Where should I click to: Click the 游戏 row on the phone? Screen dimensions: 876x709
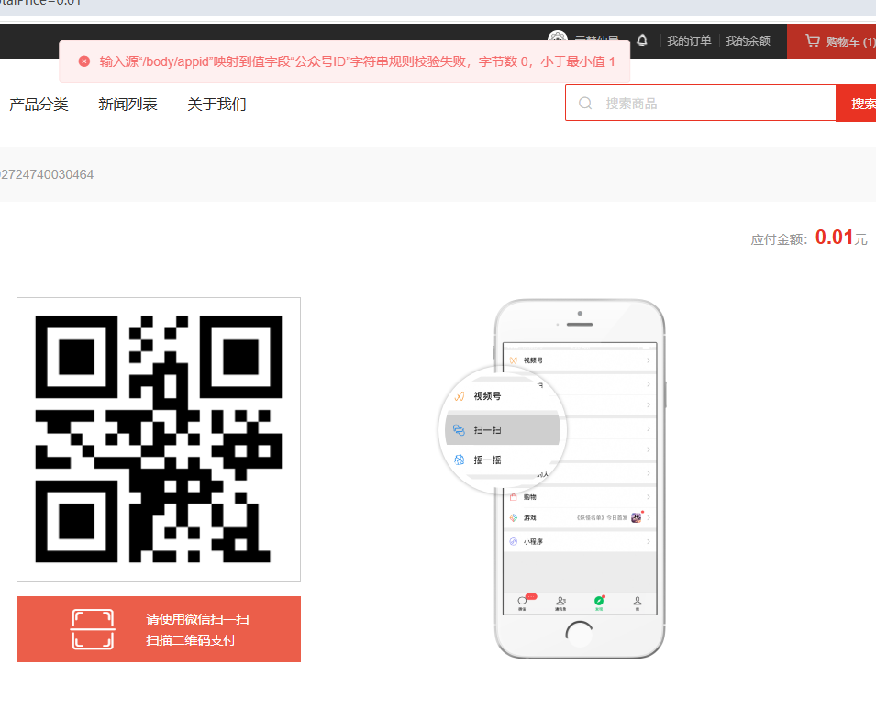point(580,518)
